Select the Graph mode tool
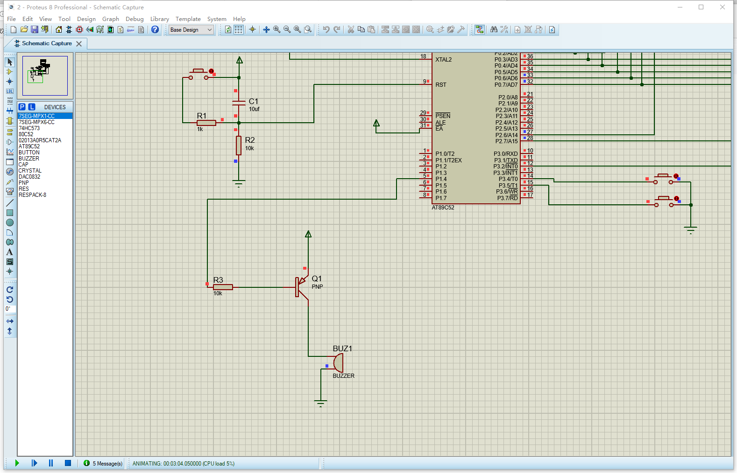 (x=10, y=152)
